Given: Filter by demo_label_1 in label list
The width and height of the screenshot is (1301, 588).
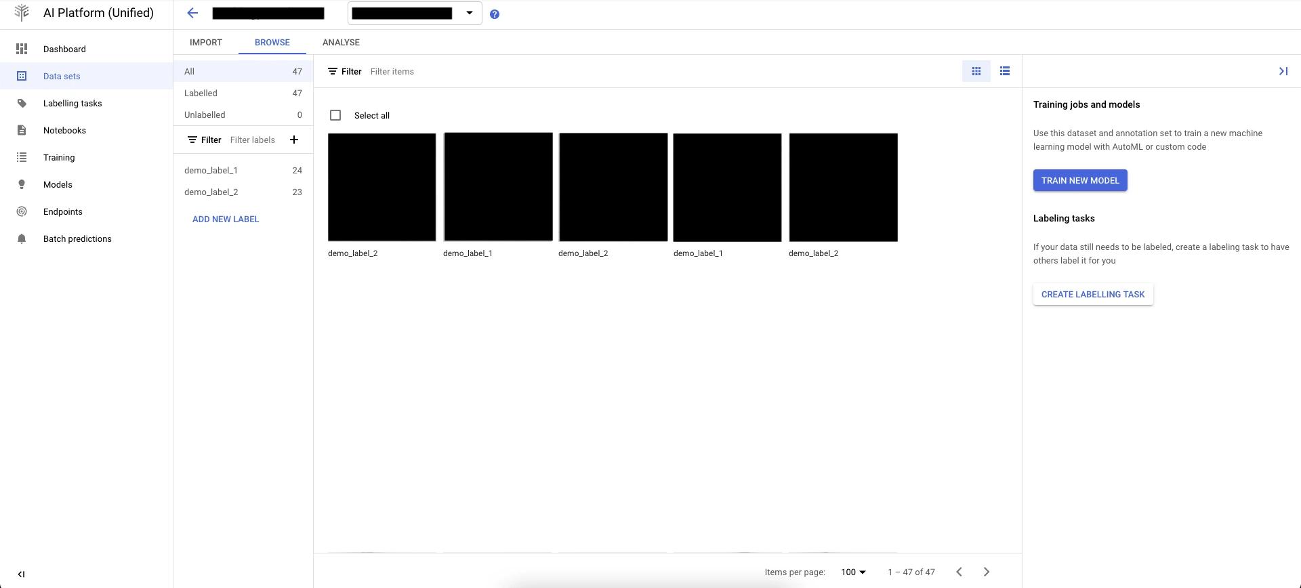Looking at the screenshot, I should coord(211,170).
